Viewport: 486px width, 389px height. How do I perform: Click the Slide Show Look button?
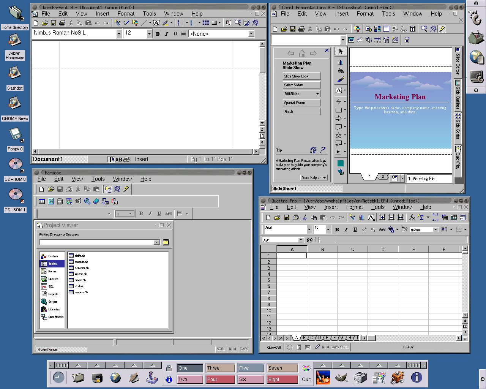coord(302,76)
